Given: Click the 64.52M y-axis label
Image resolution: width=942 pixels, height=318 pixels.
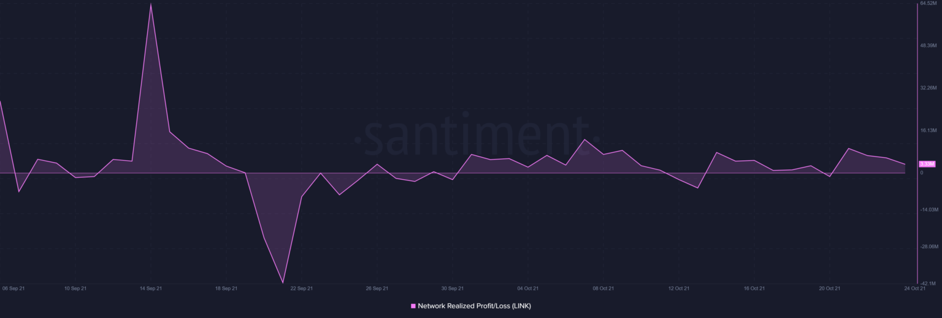Looking at the screenshot, I should 929,3.
